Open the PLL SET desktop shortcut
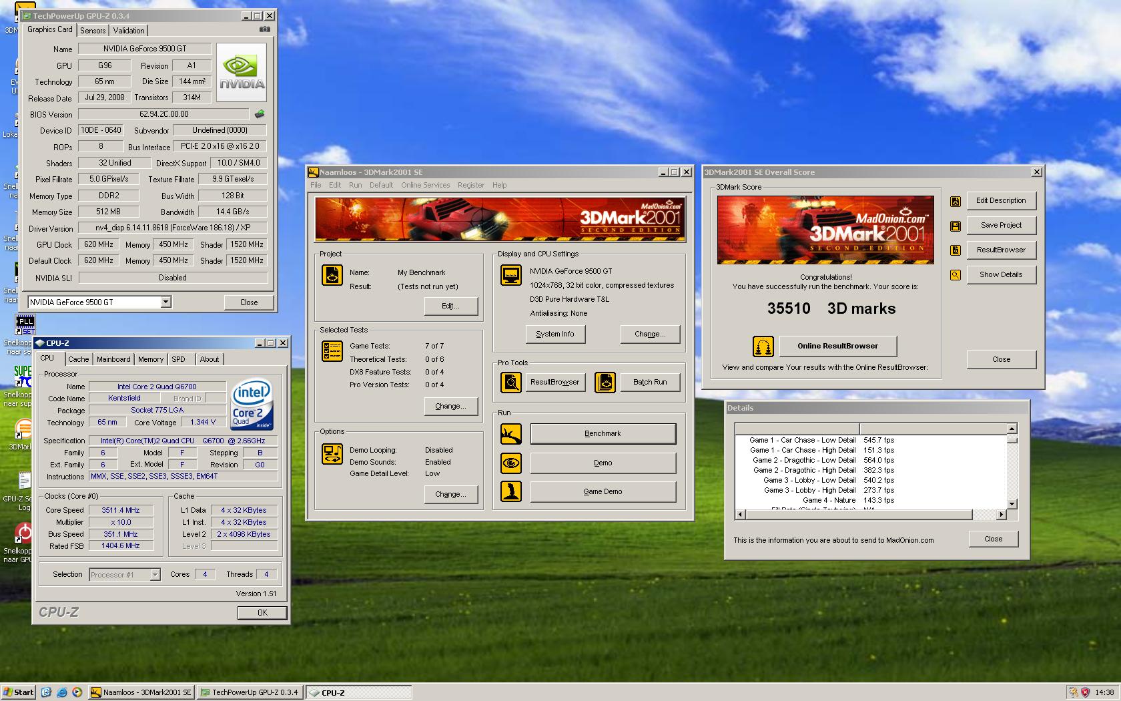Image resolution: width=1121 pixels, height=701 pixels. 25,325
